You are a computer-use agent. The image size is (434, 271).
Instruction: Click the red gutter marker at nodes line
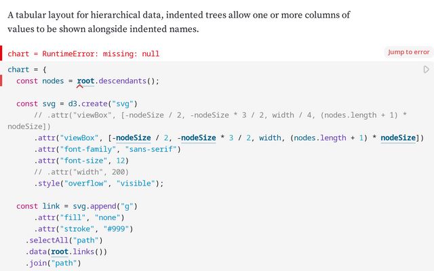coord(1,81)
